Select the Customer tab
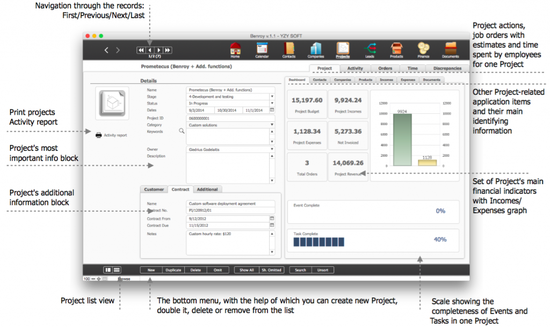Viewport: 550px width, 327px height. tap(154, 190)
